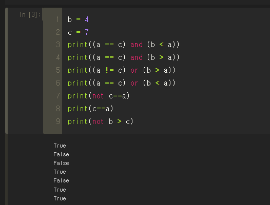The width and height of the screenshot is (270, 205).
Task: Click code line 3 with 'and (b < a)'
Action: click(x=124, y=45)
